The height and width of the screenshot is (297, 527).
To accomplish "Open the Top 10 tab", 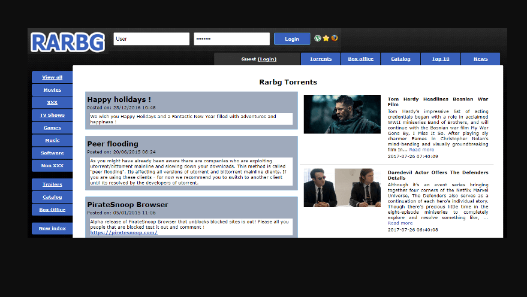I will pos(441,59).
